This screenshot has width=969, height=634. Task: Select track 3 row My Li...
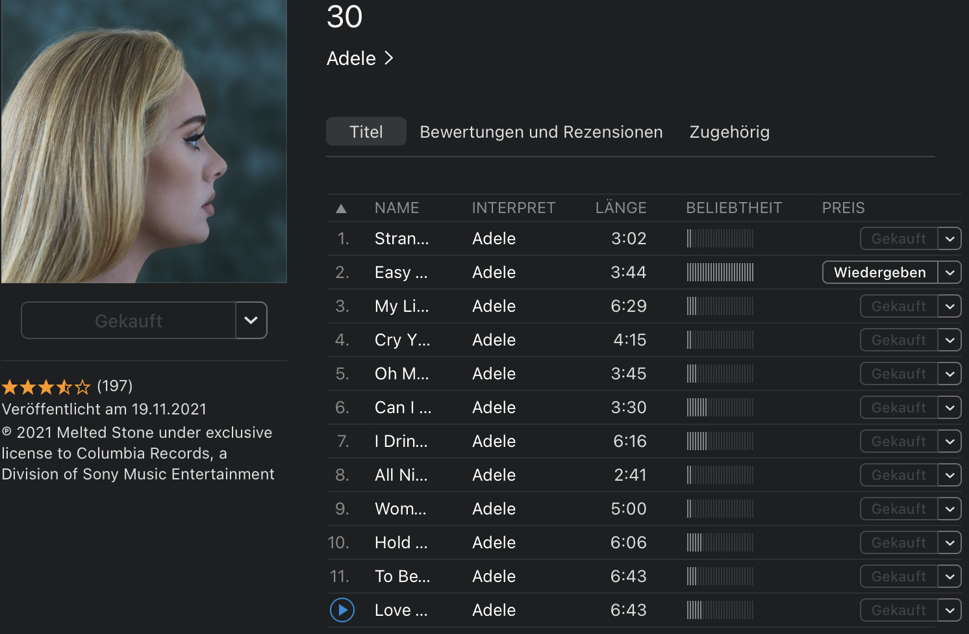pos(401,306)
